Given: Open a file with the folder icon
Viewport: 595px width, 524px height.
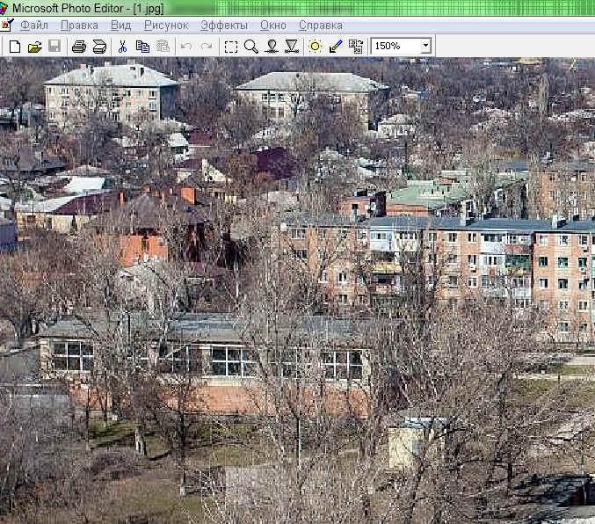Looking at the screenshot, I should 34,47.
